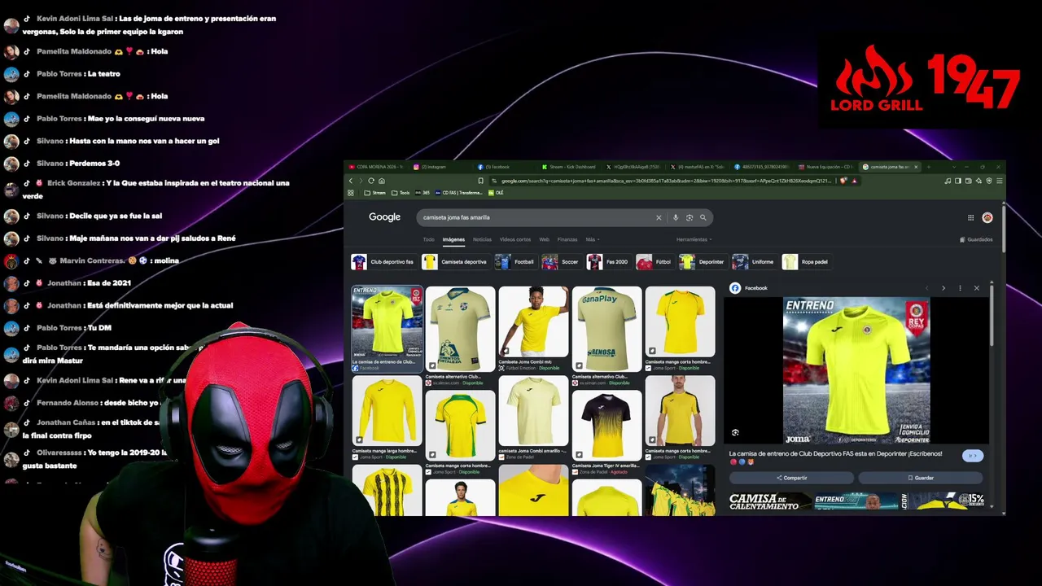Open the Tools bookmarks folder

[x=401, y=193]
